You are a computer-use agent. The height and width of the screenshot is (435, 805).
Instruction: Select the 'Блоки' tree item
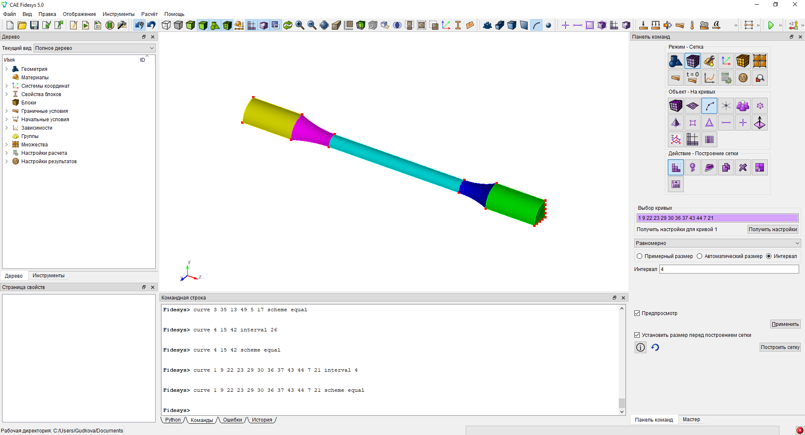29,103
